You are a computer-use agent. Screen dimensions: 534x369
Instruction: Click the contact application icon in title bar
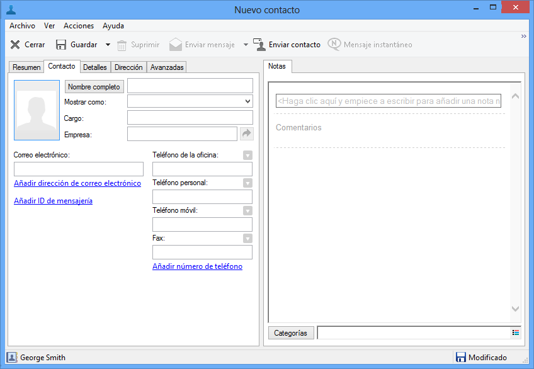(11, 9)
